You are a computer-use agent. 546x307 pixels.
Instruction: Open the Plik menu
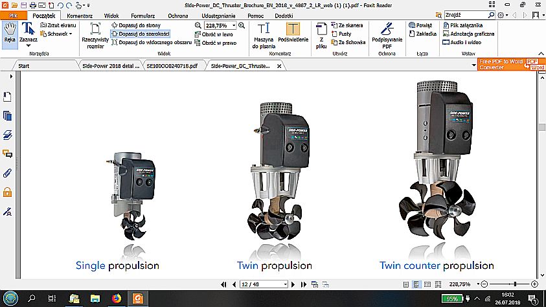click(13, 16)
